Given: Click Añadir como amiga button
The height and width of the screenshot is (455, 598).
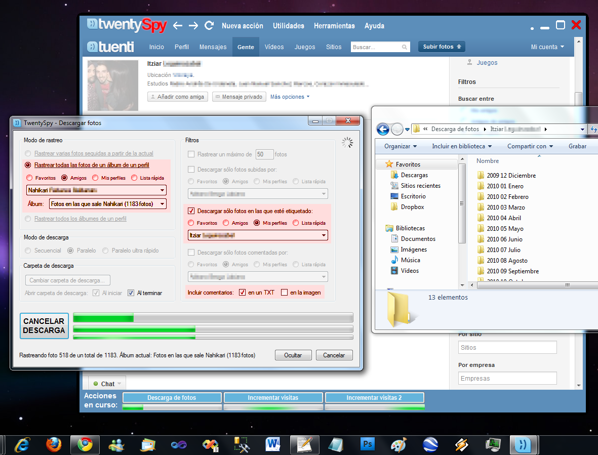Looking at the screenshot, I should [x=178, y=97].
